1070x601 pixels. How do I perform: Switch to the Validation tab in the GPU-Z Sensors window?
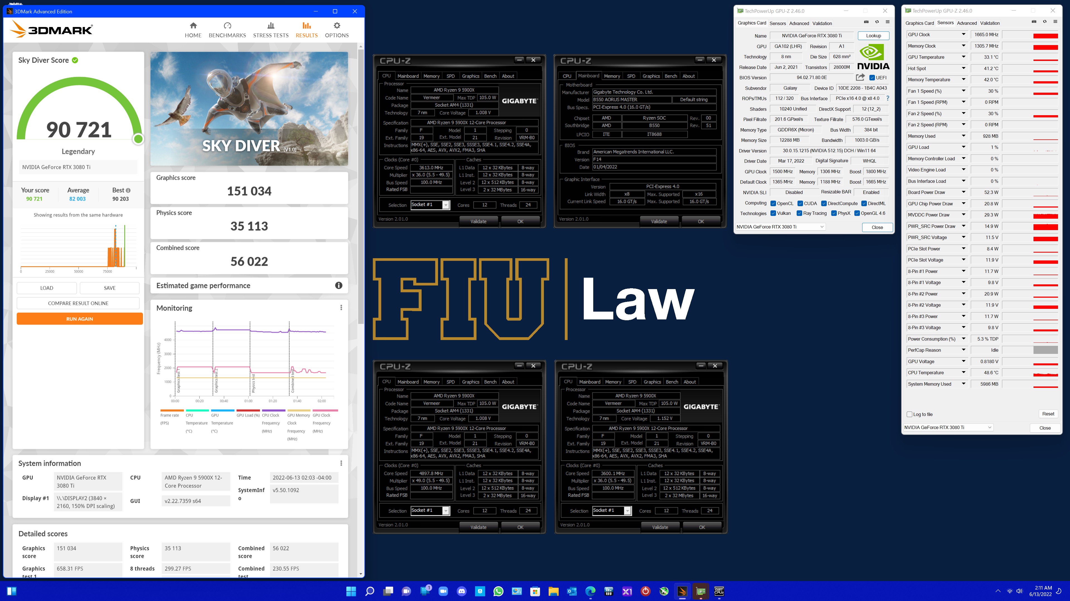point(990,23)
